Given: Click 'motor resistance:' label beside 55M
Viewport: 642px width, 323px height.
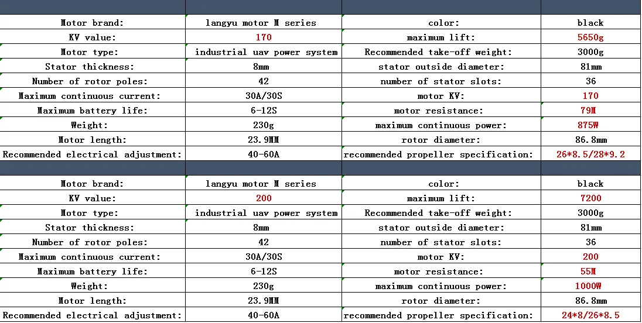Looking at the screenshot, I should pyautogui.click(x=439, y=272).
